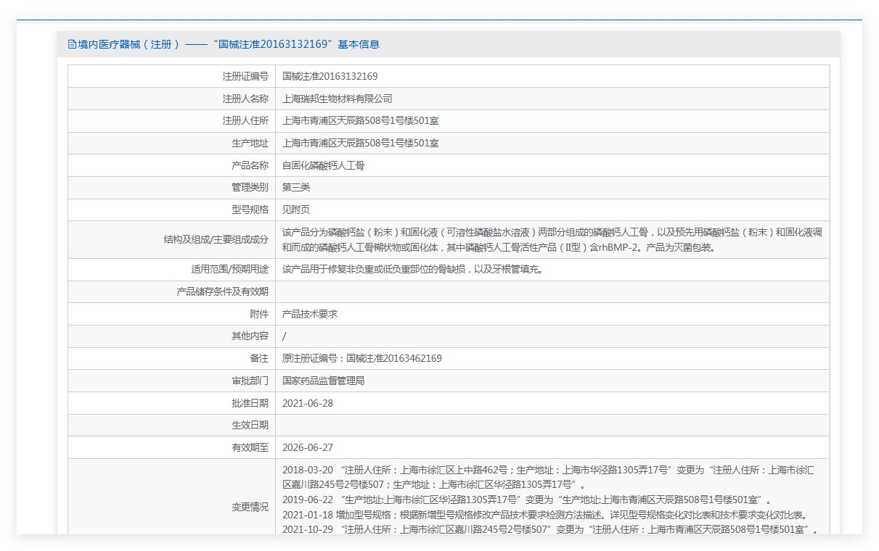Click the 变更情况 row label
This screenshot has height=551, width=879.
(250, 507)
